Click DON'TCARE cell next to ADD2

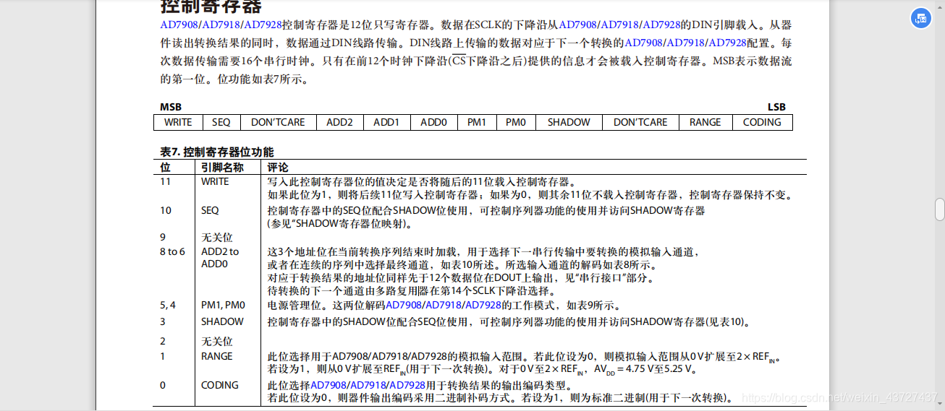tap(278, 122)
